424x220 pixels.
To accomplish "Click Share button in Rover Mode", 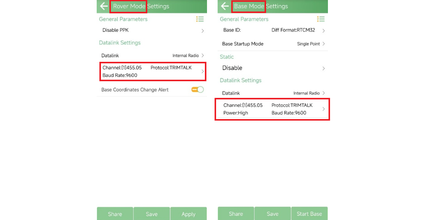I will tap(115, 214).
